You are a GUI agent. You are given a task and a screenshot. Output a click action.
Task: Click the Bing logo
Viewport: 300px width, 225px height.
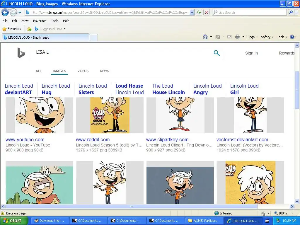21,53
